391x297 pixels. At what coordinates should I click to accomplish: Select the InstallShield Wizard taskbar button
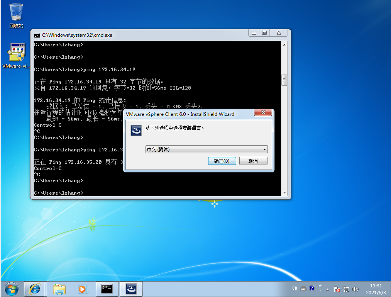pos(131,289)
